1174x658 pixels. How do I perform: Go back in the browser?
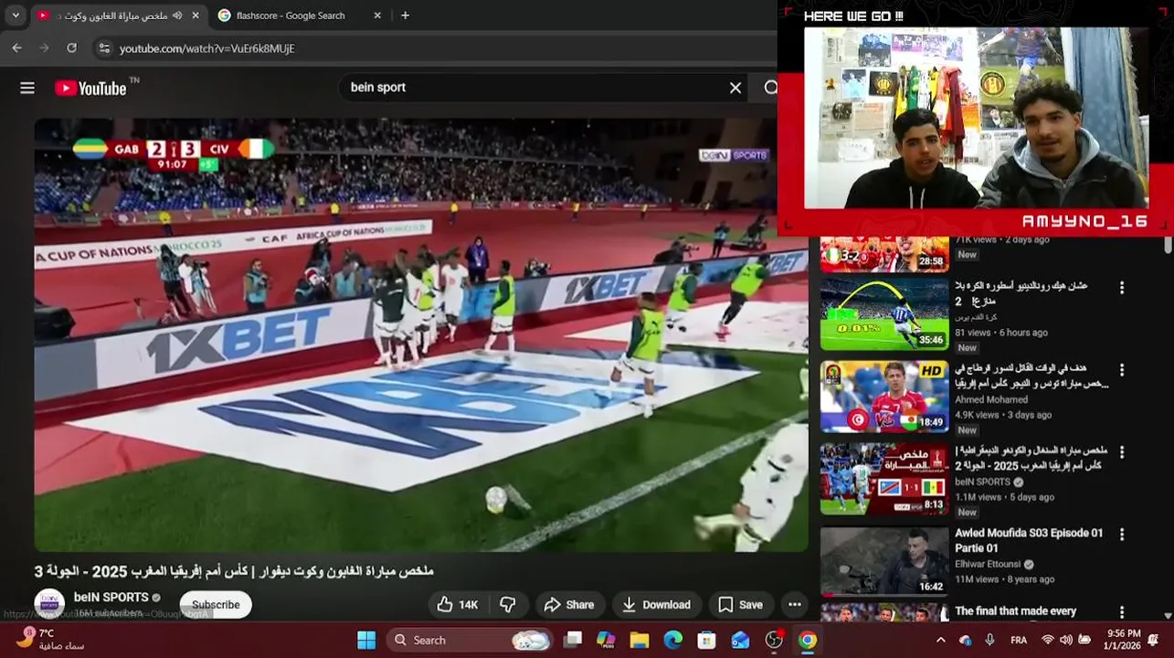17,48
